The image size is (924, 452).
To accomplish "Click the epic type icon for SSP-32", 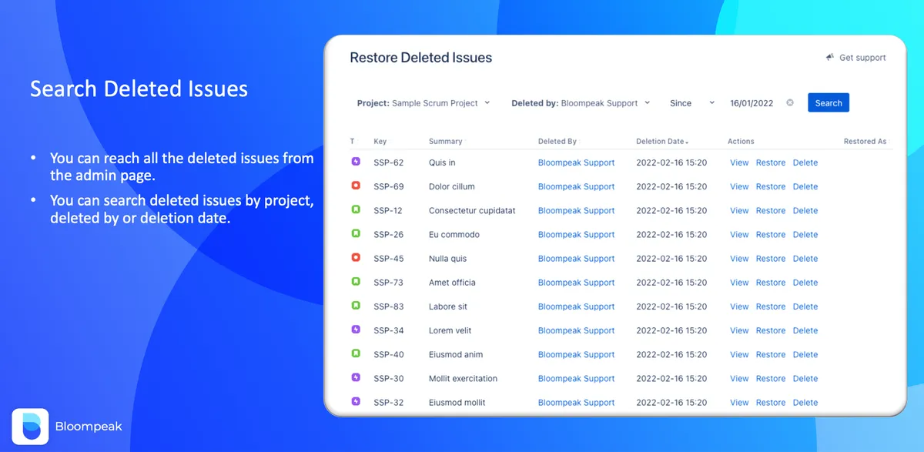I will click(x=356, y=401).
